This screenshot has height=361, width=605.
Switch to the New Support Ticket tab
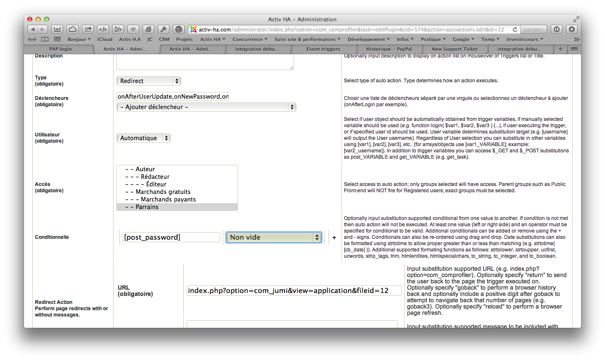coord(454,49)
